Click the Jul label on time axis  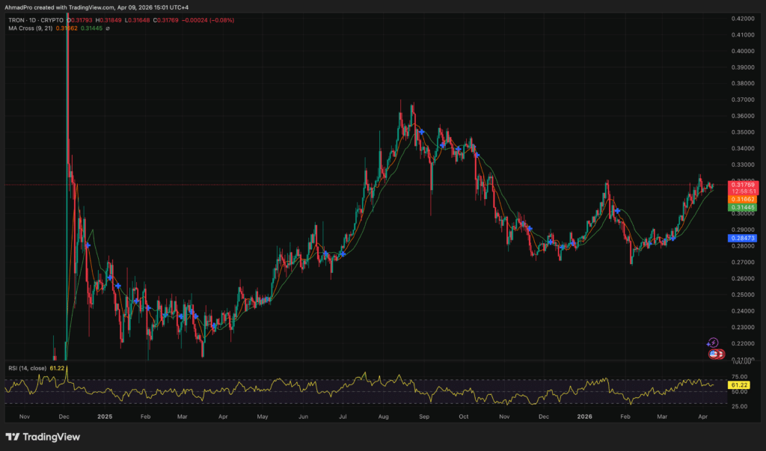343,417
